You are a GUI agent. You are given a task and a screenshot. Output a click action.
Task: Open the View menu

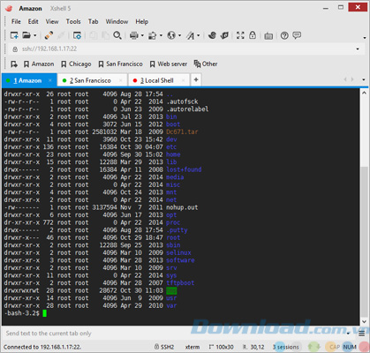click(52, 21)
